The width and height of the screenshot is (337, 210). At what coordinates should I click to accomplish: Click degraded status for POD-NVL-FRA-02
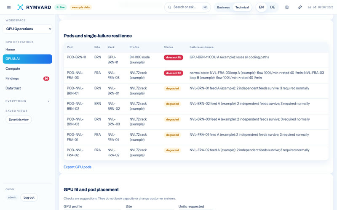(x=172, y=150)
